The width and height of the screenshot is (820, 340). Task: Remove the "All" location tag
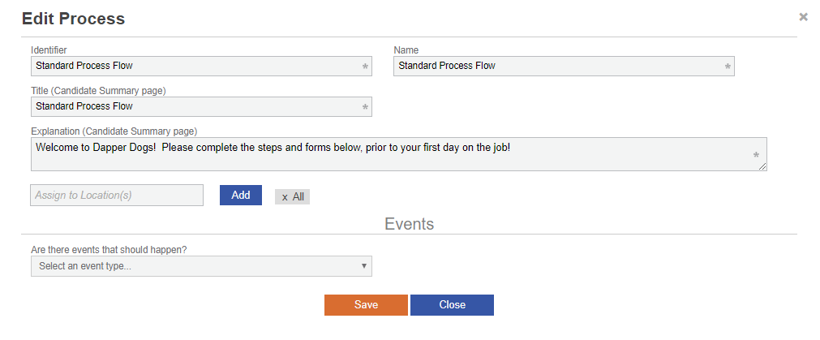(x=285, y=197)
